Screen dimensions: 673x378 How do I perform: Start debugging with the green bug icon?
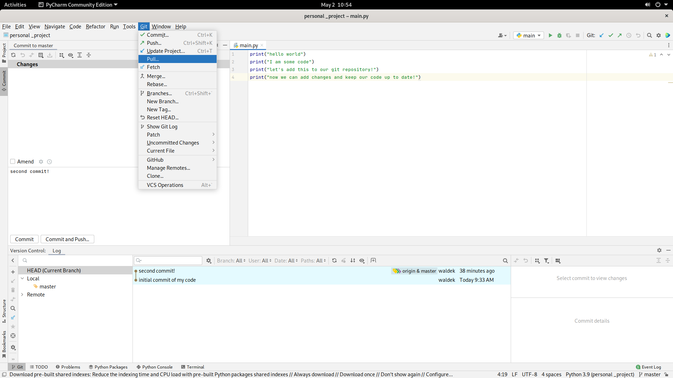(559, 35)
